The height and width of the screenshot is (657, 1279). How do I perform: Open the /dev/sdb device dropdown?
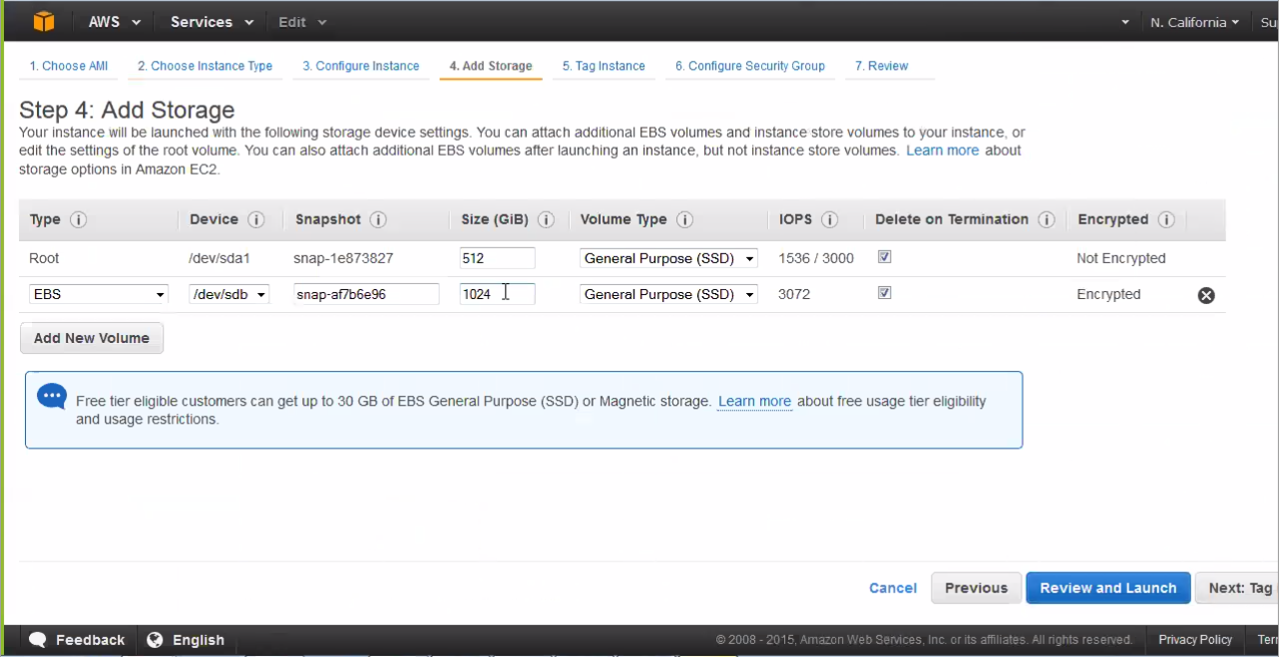coord(228,295)
